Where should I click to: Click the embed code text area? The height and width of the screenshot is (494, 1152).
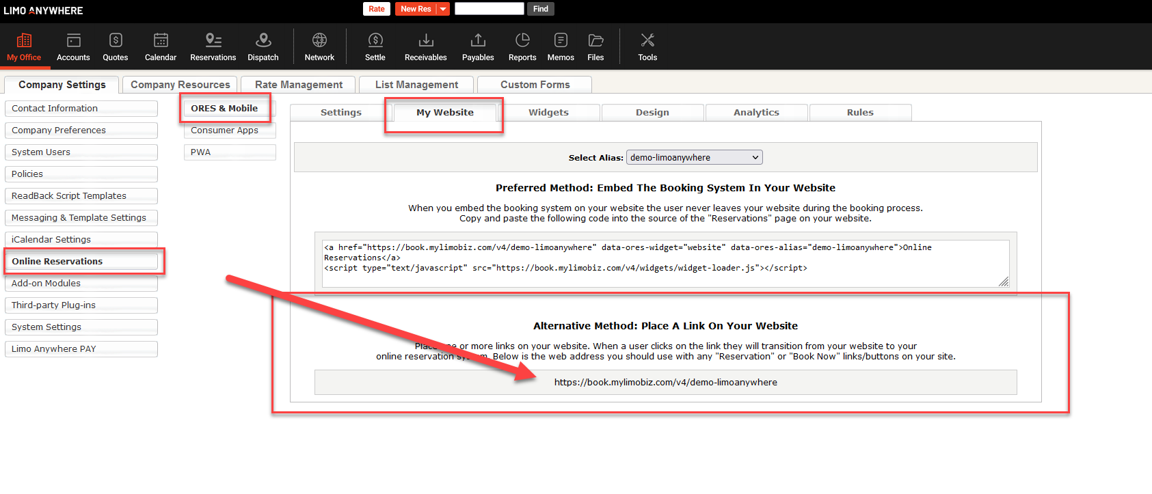pos(665,263)
